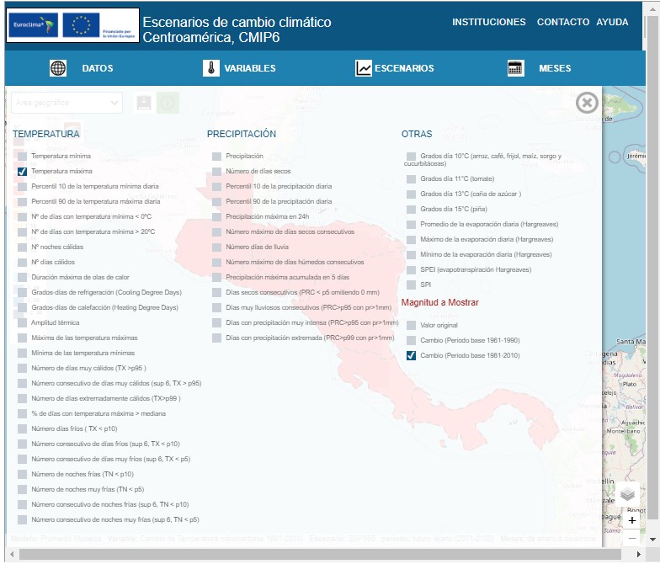Open the map layers switcher
660x564 pixels.
tap(629, 496)
